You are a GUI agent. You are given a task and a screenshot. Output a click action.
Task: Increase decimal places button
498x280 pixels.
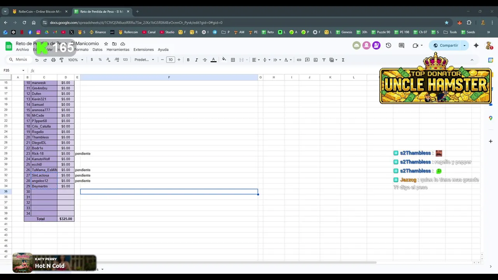click(117, 60)
